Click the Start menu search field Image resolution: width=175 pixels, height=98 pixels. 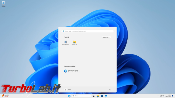[x=87, y=31]
